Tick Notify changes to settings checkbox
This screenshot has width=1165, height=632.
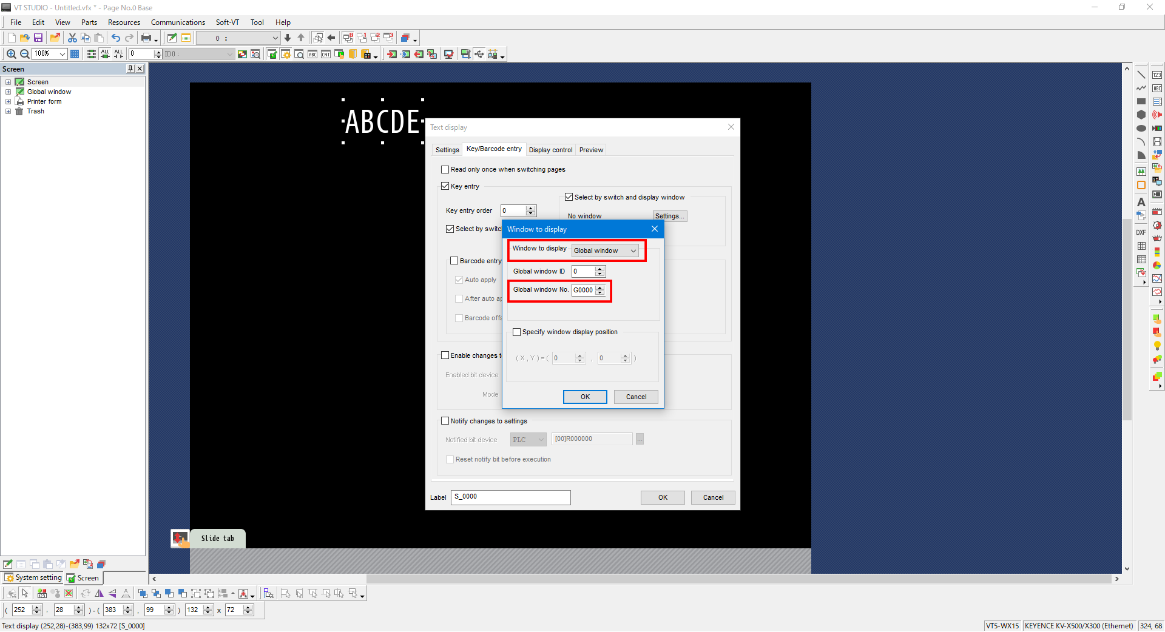[445, 421]
